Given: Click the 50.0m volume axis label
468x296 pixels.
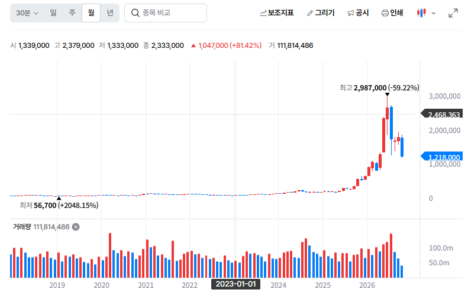Looking at the screenshot, I should click(439, 263).
